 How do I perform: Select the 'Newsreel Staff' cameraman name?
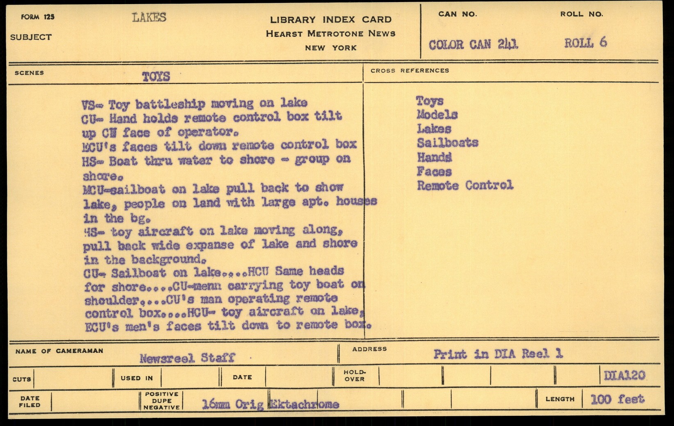pos(187,358)
